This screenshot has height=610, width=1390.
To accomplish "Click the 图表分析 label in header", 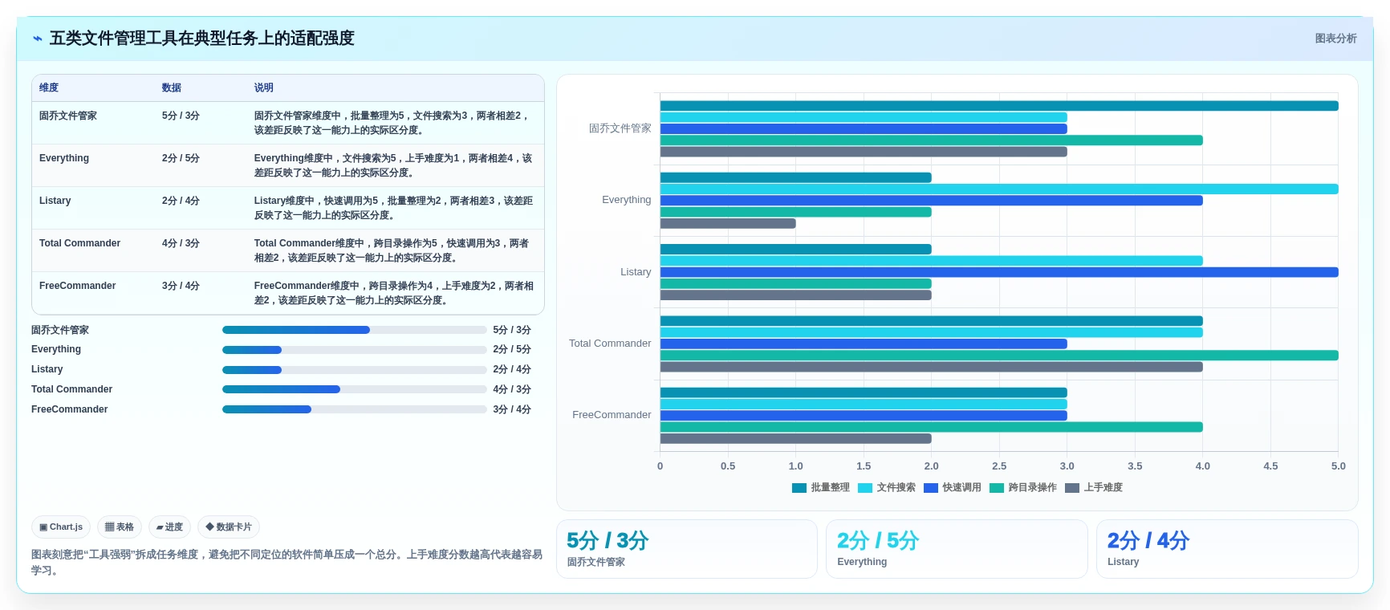I will coord(1335,39).
